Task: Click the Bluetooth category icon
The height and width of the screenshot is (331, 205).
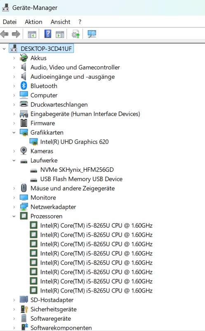Action: pyautogui.click(x=24, y=86)
